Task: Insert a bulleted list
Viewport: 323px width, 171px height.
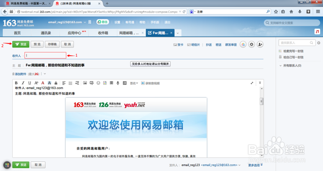Action: (x=70, y=83)
